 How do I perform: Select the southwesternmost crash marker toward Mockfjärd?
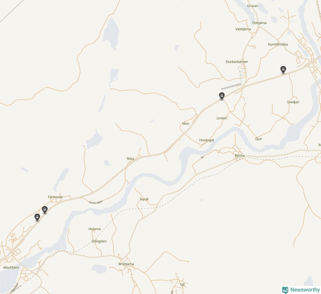tap(37, 217)
